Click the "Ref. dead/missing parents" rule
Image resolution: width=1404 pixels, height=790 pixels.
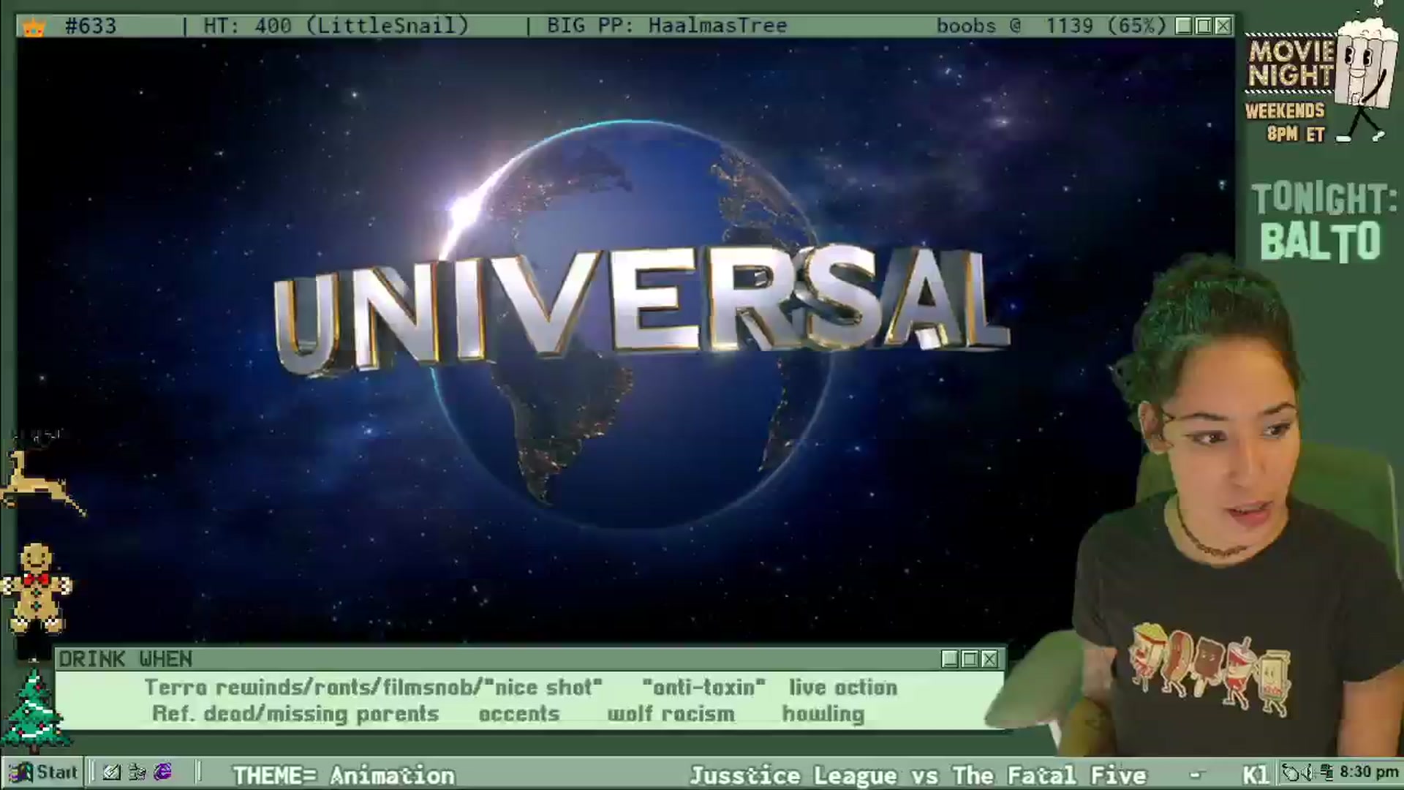[295, 714]
